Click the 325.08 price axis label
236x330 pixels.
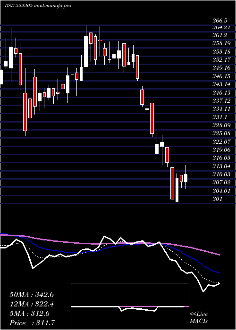click(221, 133)
